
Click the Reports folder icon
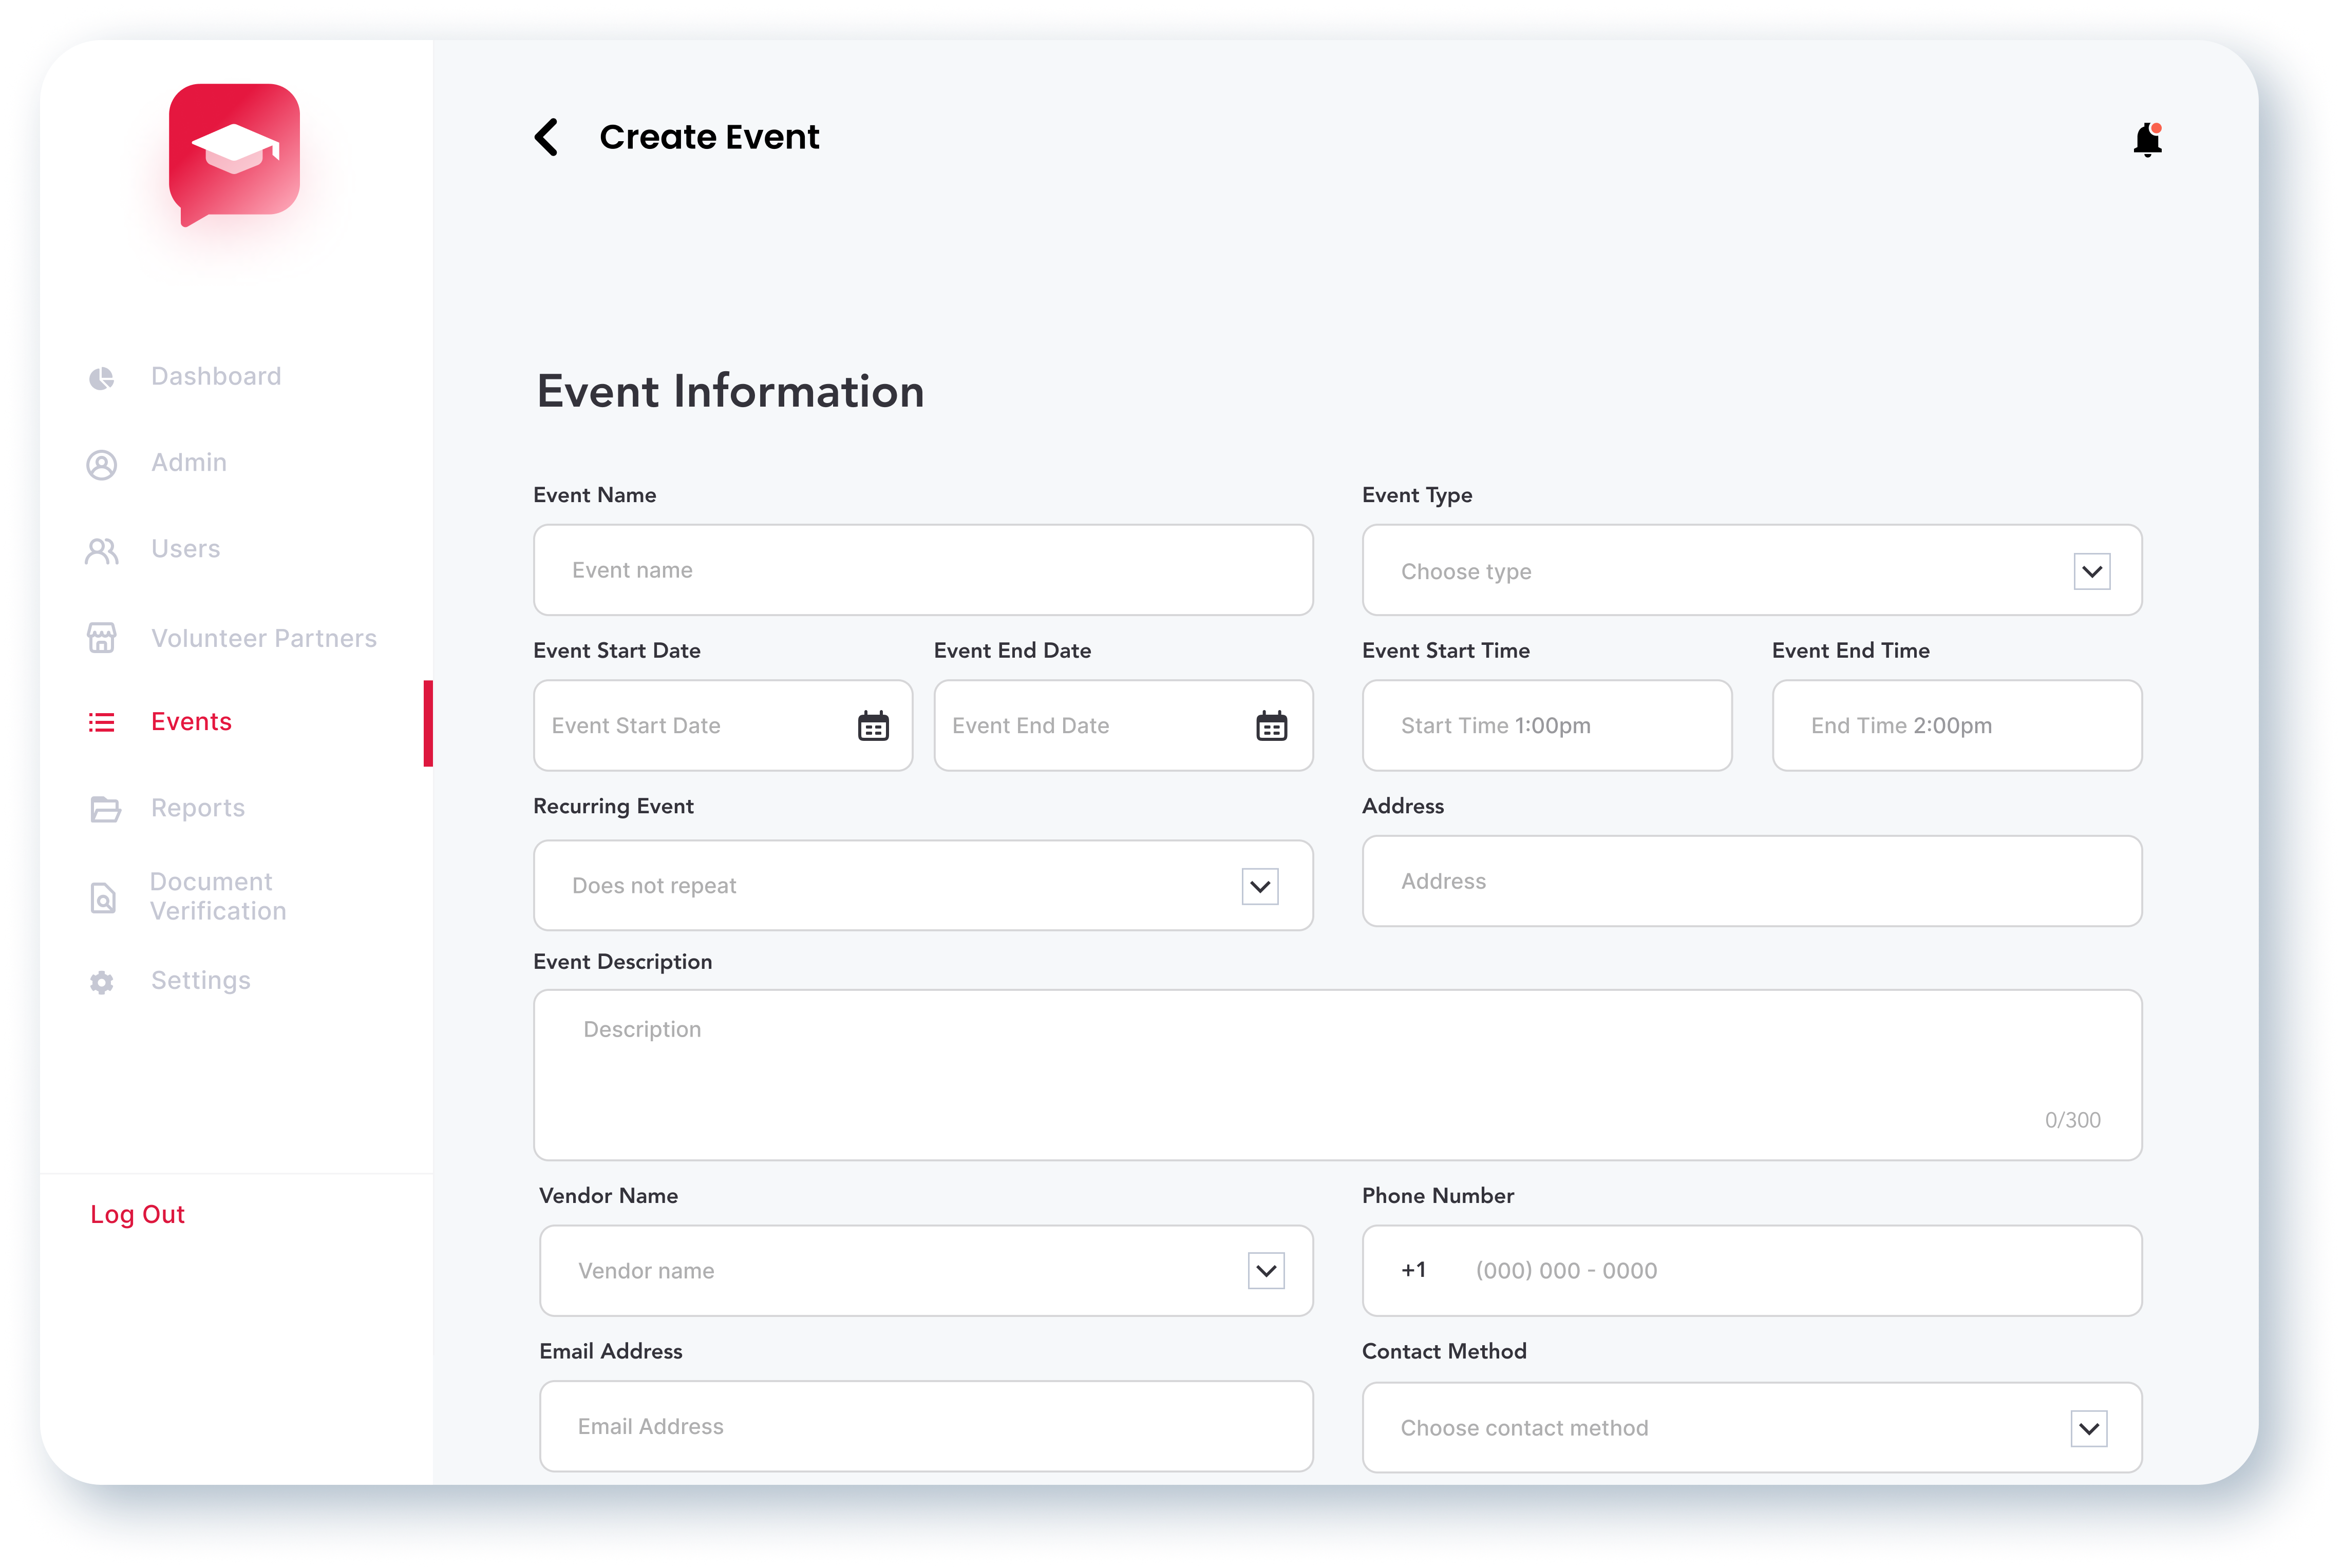104,809
